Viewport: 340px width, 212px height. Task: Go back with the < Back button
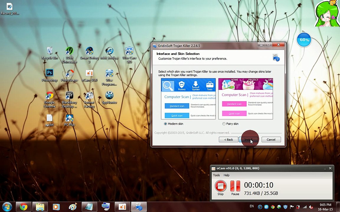pos(228,140)
